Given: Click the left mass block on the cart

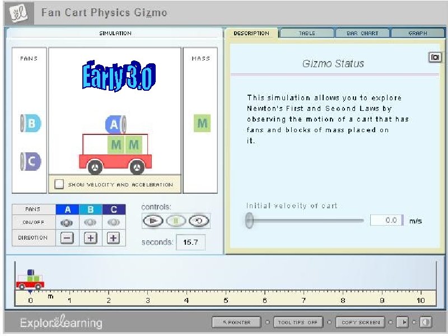Looking at the screenshot, I should pos(116,145).
